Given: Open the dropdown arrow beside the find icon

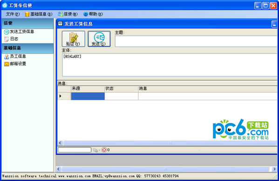Looking at the screenshot, I should point(99,150).
